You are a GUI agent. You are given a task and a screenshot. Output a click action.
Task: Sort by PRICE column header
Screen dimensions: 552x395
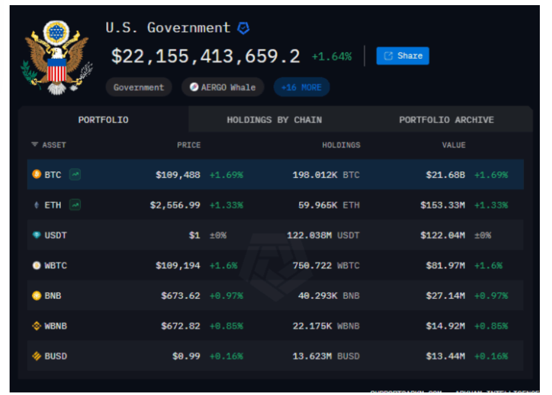[x=189, y=145]
